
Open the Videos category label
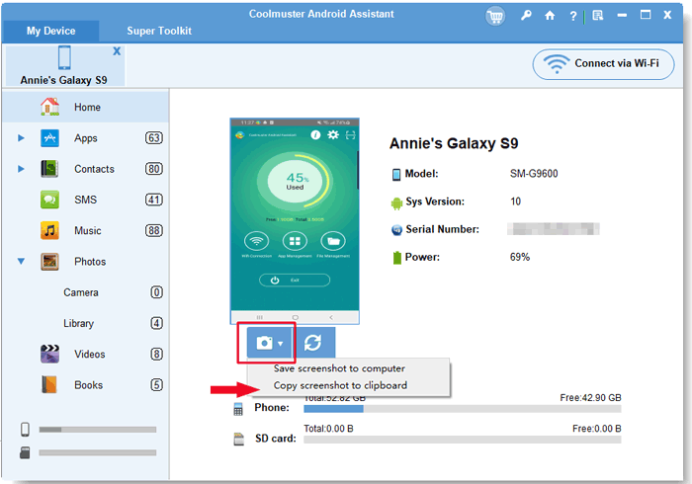coord(90,354)
